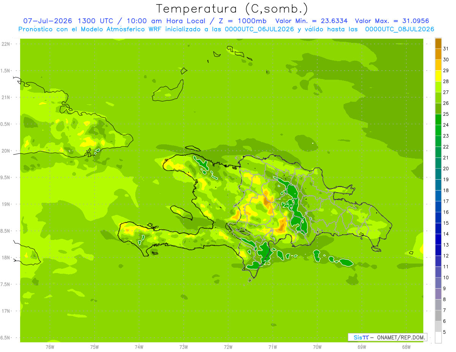Select 'Valor Min. = 23.6334' text
Viewport: 456px width, 352px height.
pyautogui.click(x=312, y=21)
